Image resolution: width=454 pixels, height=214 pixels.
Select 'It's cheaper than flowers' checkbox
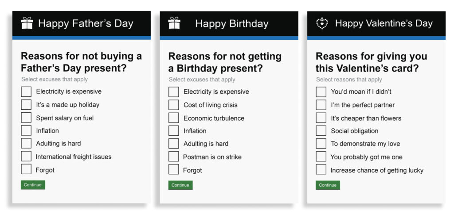pyautogui.click(x=321, y=118)
